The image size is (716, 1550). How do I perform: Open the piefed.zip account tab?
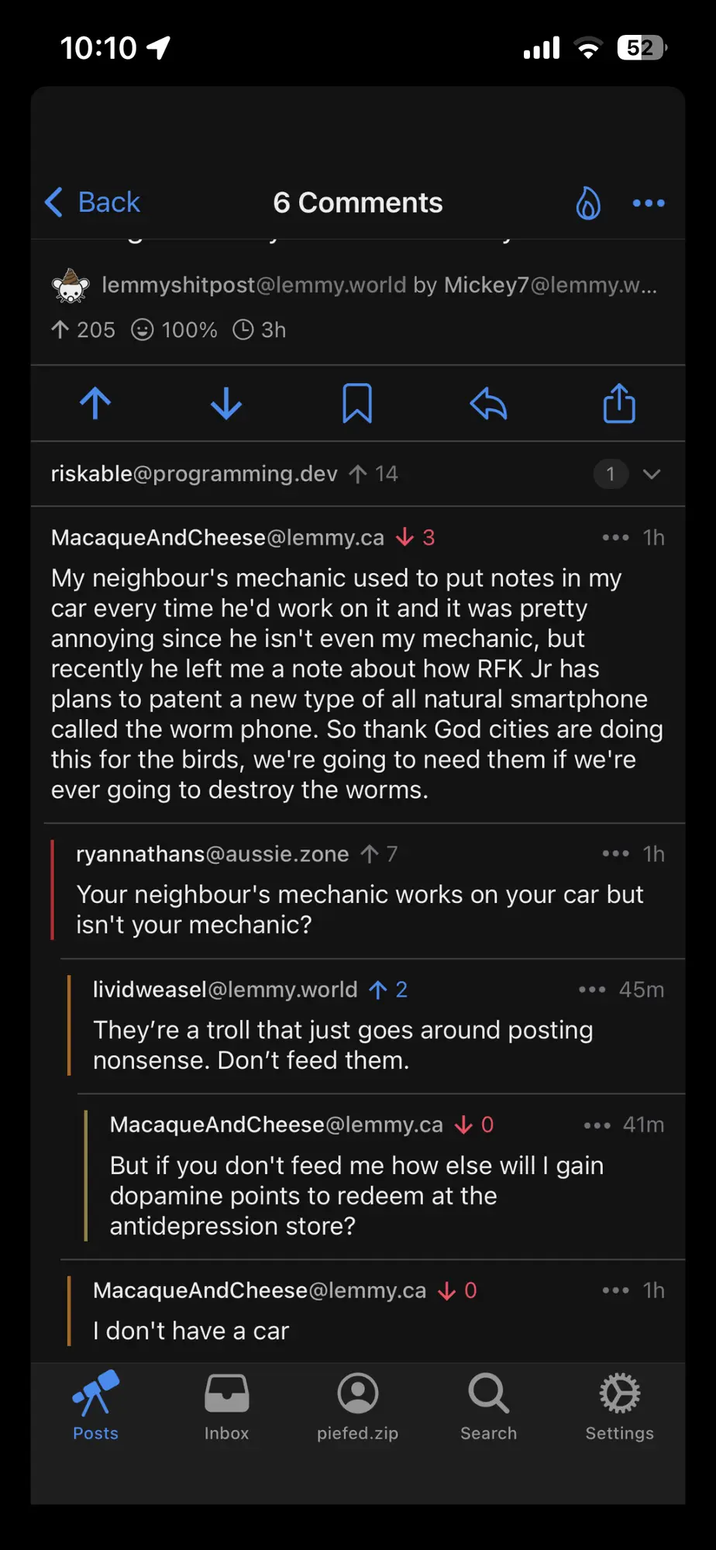(357, 1406)
